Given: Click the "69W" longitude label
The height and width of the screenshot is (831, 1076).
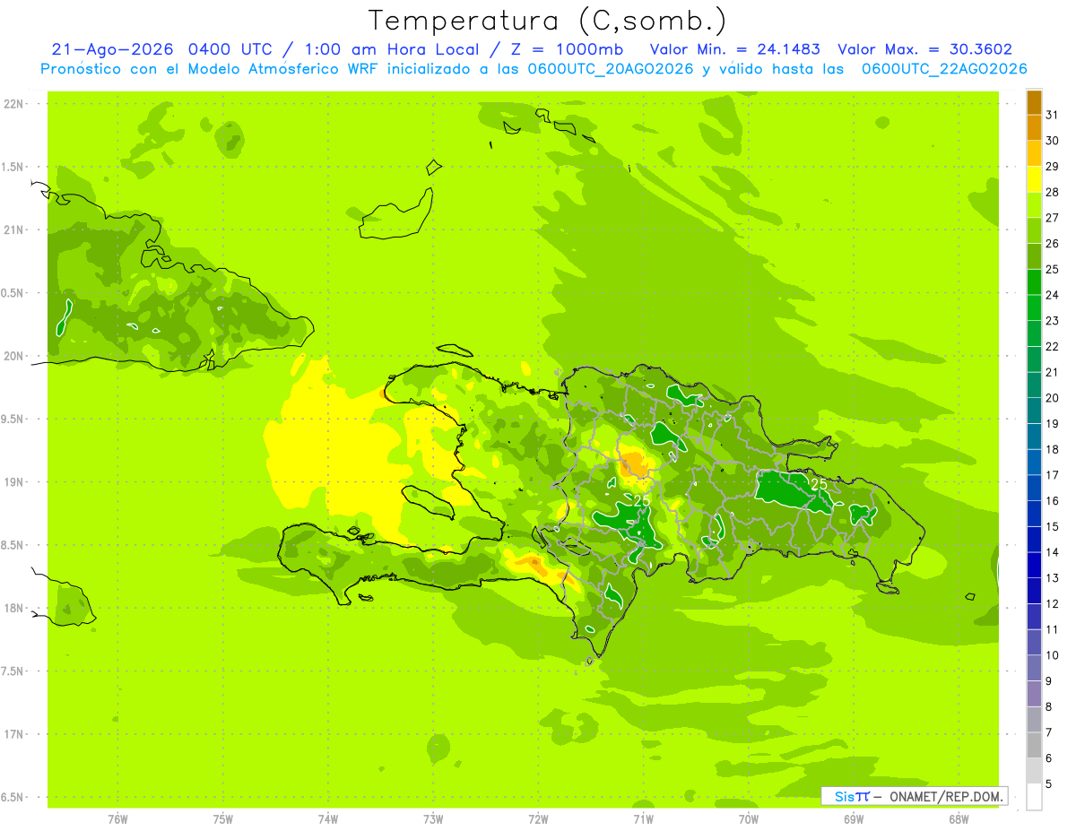Looking at the screenshot, I should [x=854, y=819].
